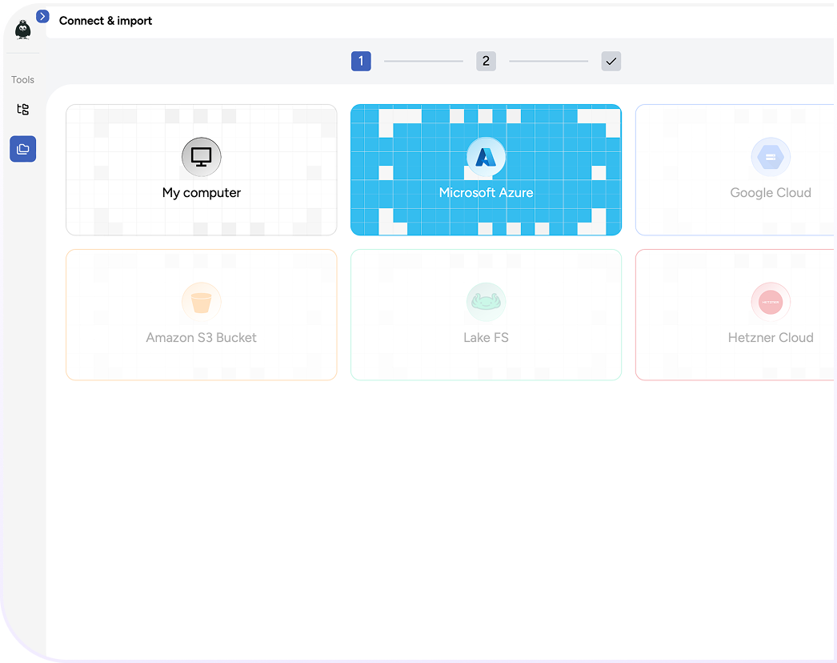Image resolution: width=837 pixels, height=663 pixels.
Task: Go to step 2 of the wizard
Action: tap(486, 61)
